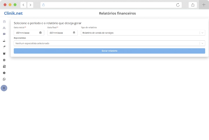Viewport: 209px width, 140px height.
Task: Click the archive box sidebar icon
Action: [x=4, y=54]
